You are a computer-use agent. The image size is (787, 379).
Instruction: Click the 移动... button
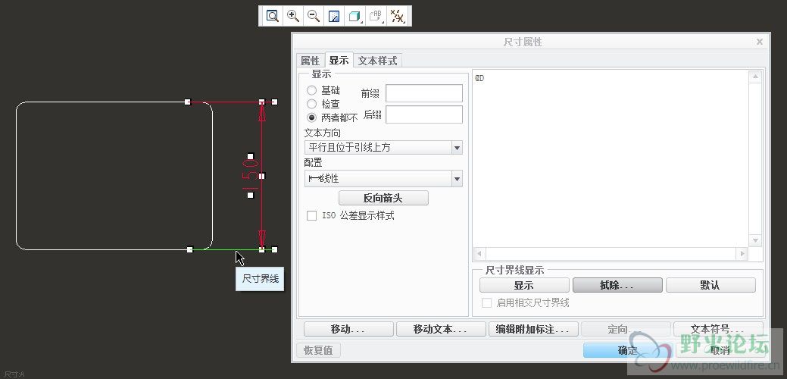(x=348, y=329)
